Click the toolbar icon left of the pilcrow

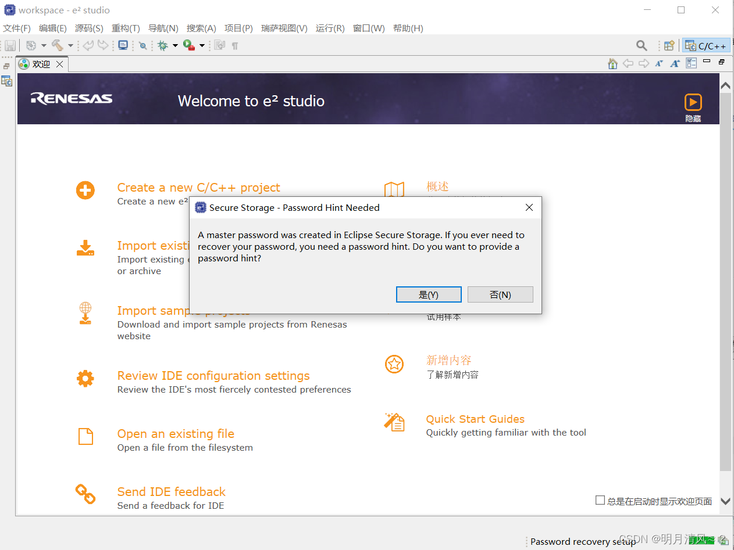(220, 45)
